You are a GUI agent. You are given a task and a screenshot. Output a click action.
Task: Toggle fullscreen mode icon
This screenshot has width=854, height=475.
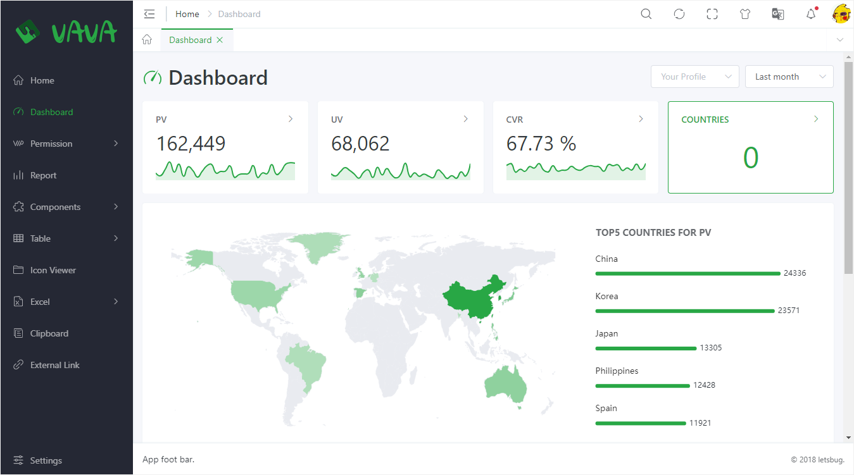[712, 14]
